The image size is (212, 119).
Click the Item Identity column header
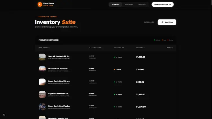click(x=44, y=48)
